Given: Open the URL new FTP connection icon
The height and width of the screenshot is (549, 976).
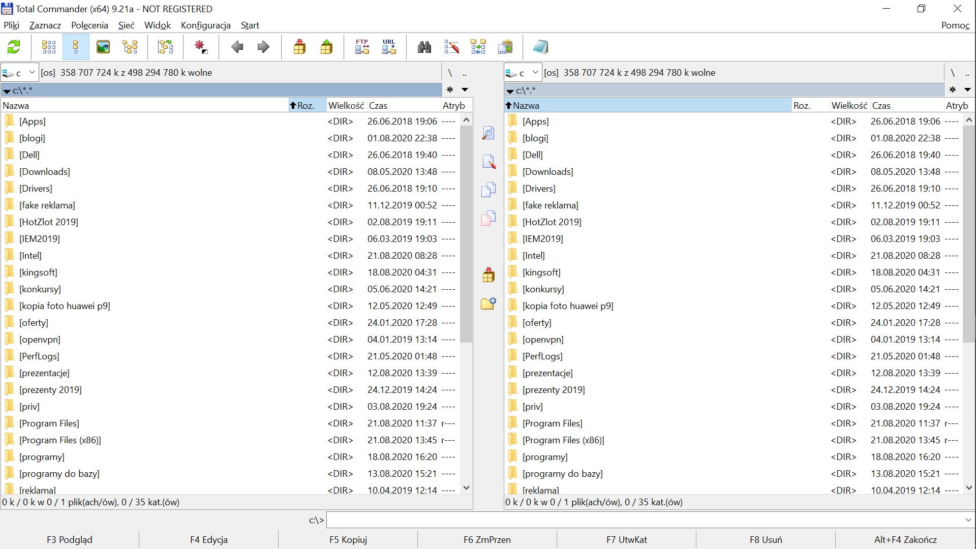Looking at the screenshot, I should click(x=389, y=47).
